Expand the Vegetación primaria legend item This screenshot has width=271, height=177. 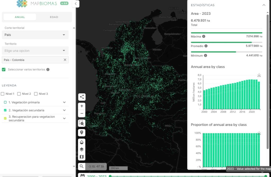pos(64,102)
